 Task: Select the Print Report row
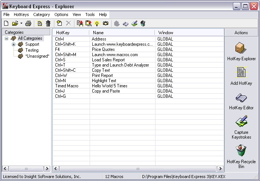[x=138, y=75]
